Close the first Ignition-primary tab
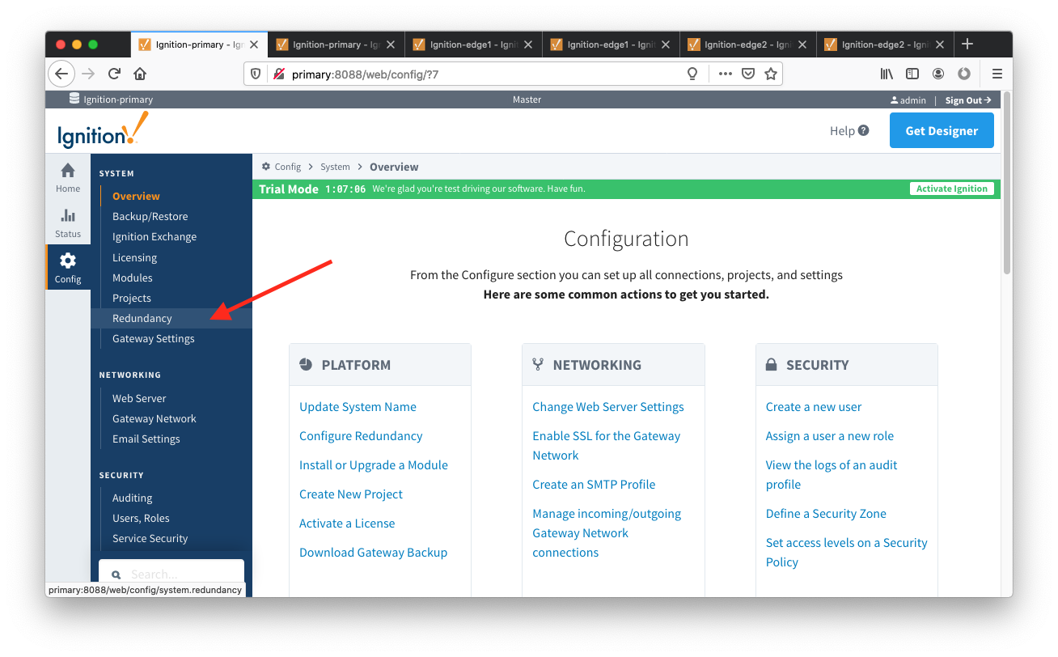Screen dimensions: 1058x657 tap(253, 45)
